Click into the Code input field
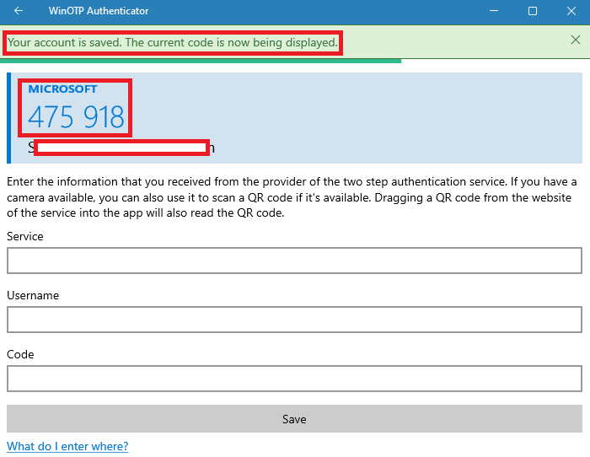This screenshot has width=590, height=457. pos(294,379)
